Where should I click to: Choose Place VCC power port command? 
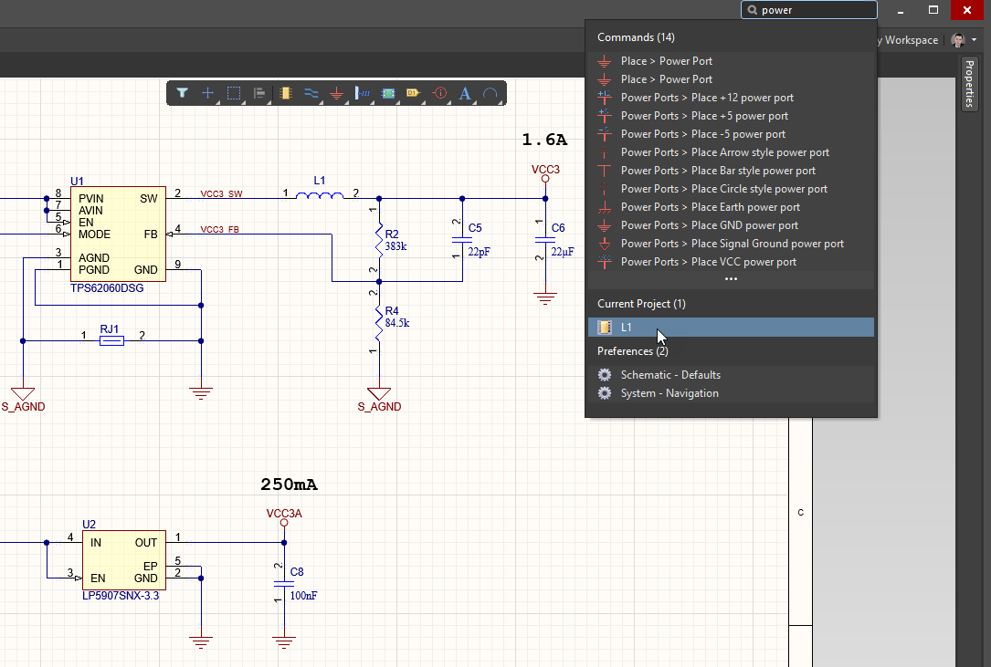pyautogui.click(x=708, y=262)
